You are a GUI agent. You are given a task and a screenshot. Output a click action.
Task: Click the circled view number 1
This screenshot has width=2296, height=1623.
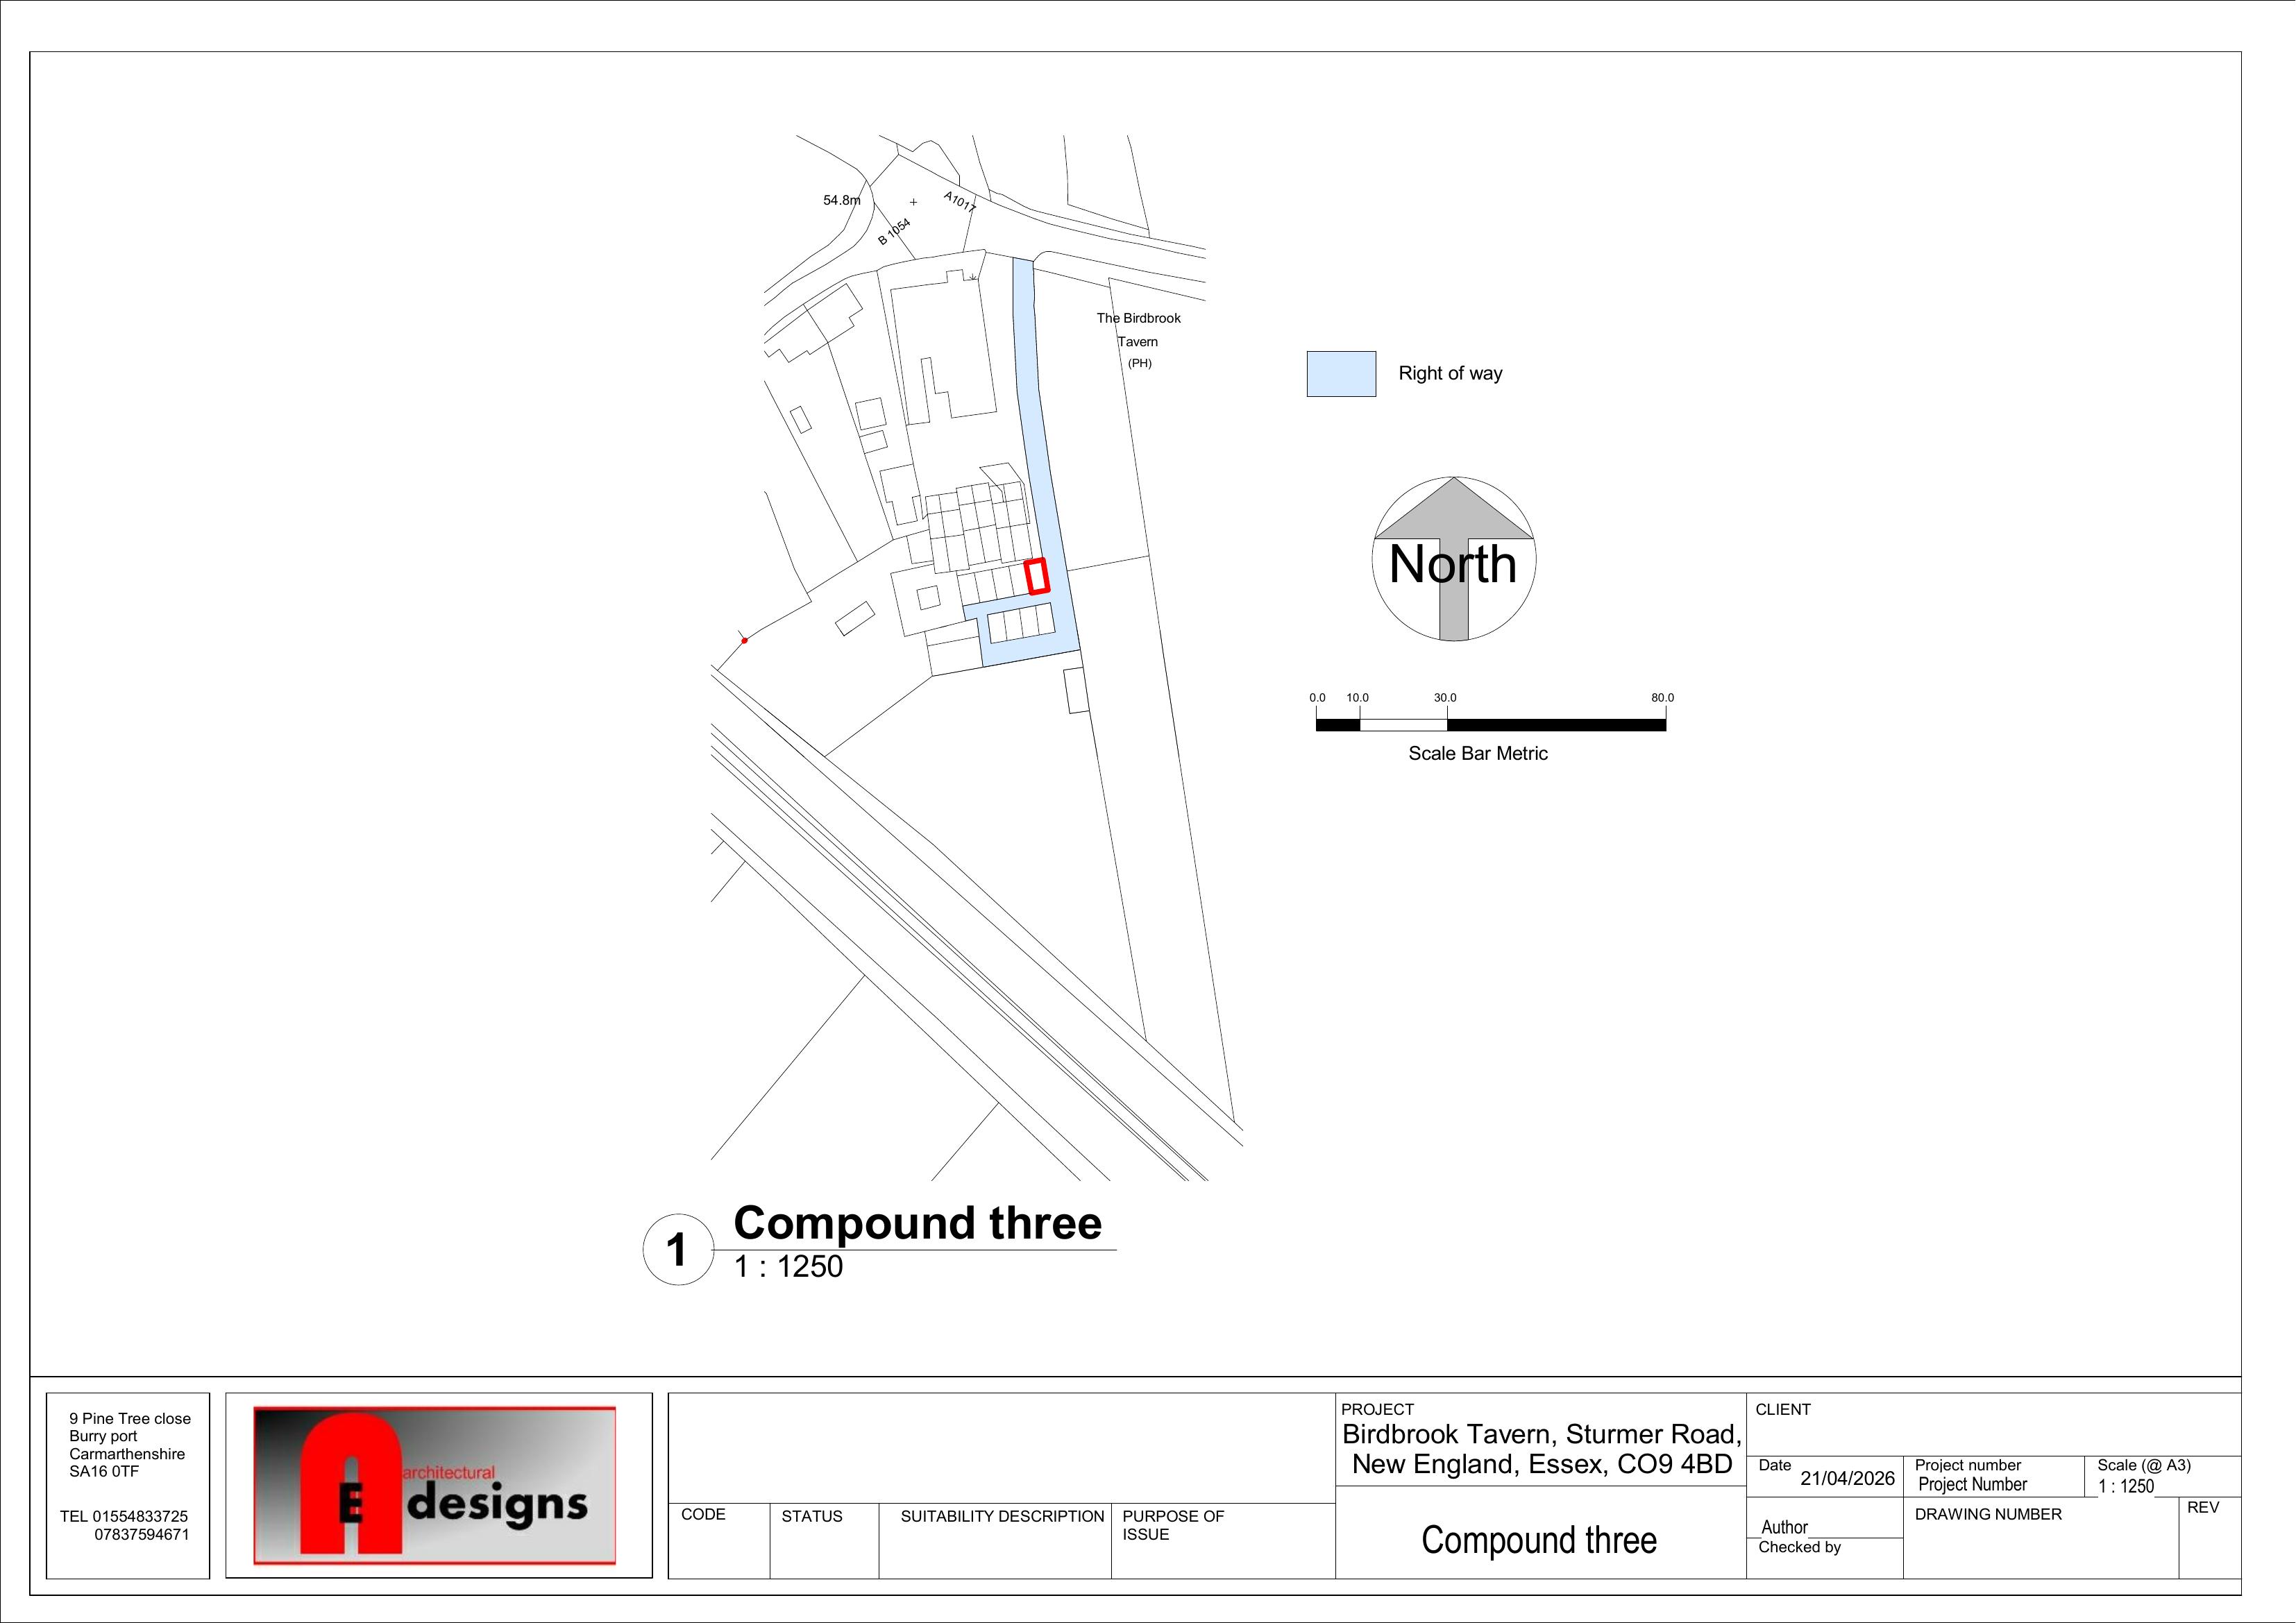(x=678, y=1249)
